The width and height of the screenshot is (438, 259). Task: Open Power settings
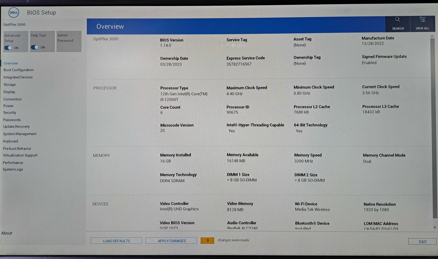tap(9, 106)
